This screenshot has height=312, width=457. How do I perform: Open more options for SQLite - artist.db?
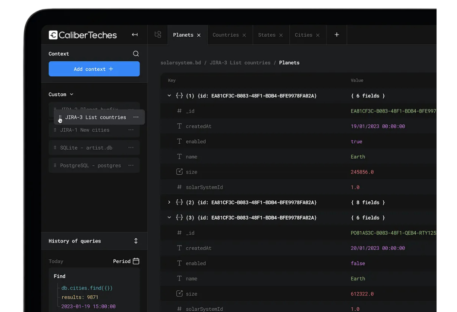pos(131,148)
